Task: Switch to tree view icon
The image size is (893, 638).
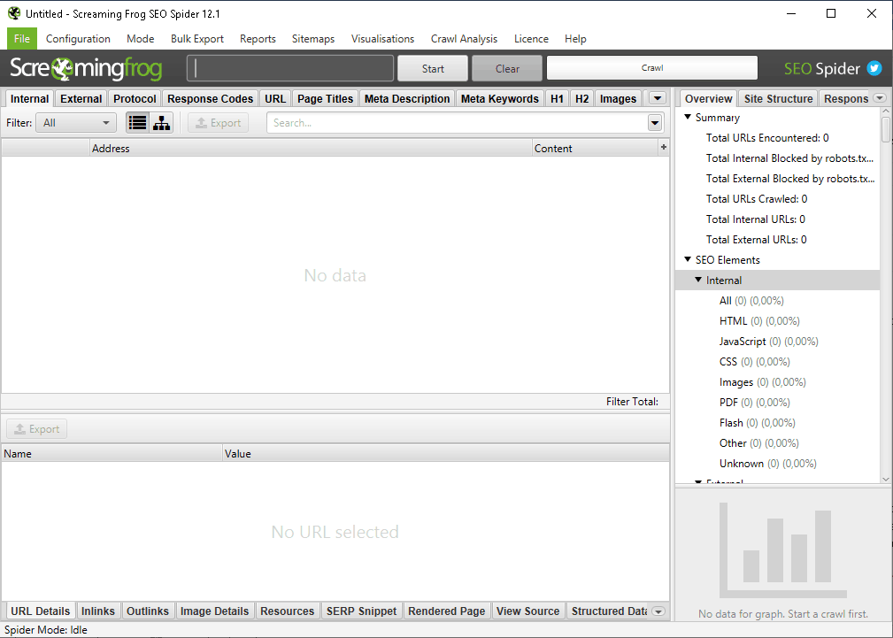Action: 162,122
